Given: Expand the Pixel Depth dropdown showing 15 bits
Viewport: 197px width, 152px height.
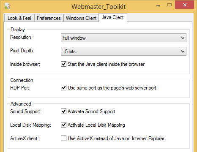Looking at the screenshot, I should point(123,51).
